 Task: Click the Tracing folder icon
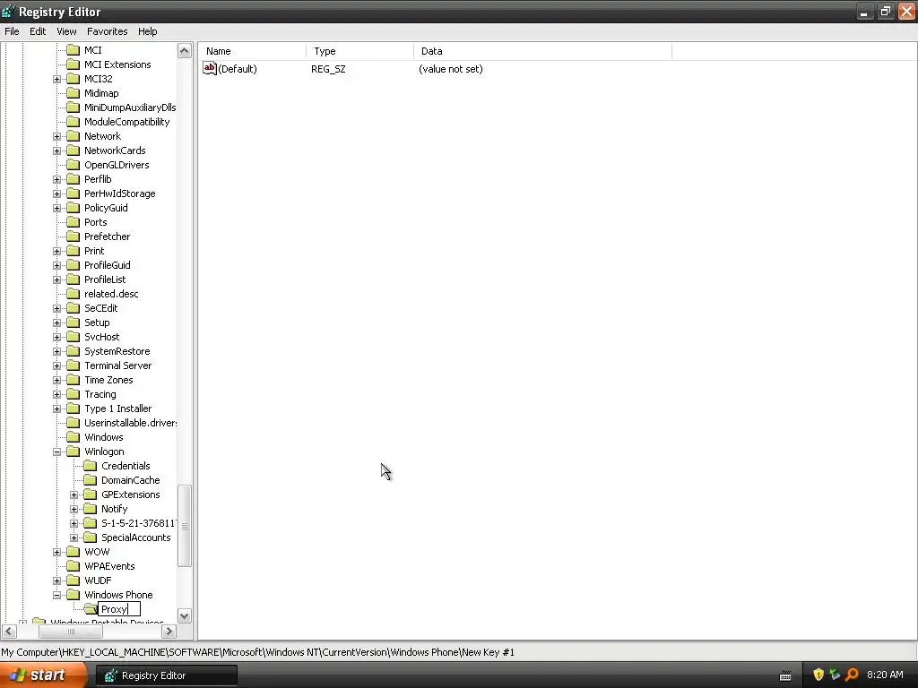point(74,394)
